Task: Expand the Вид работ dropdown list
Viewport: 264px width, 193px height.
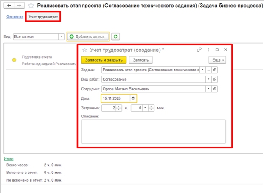Action: [x=208, y=79]
